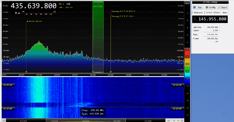Screen dimensions: 234x122
Task: Click the right scroll arrow on frequency bar
Action: click(x=182, y=120)
